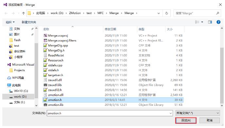Toggle the preview pane icon
225x128 pixels.
[210, 22]
